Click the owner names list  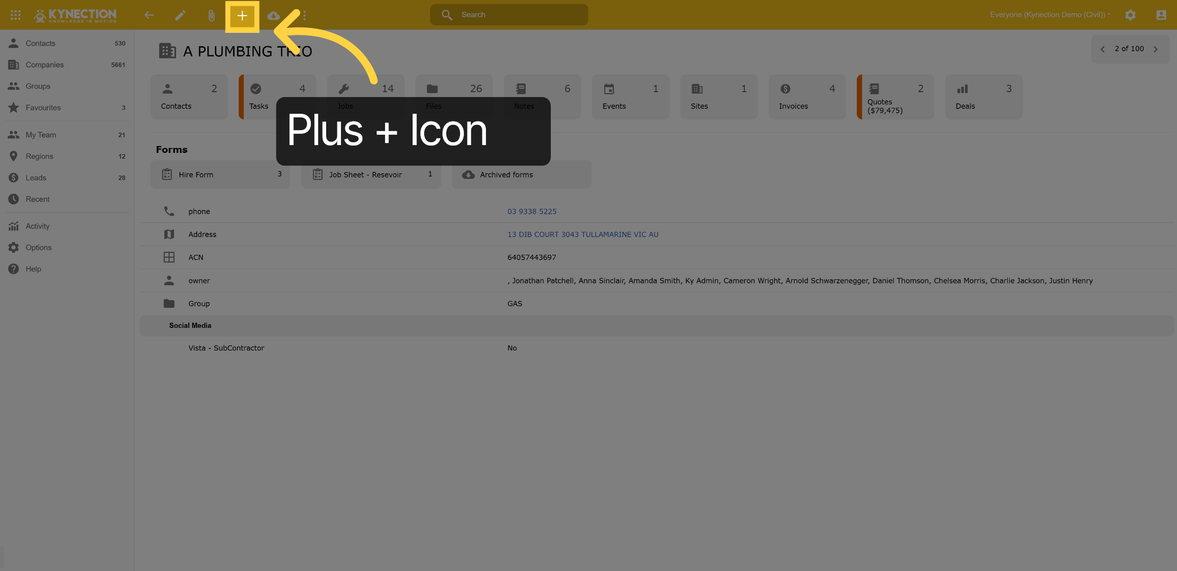point(800,280)
